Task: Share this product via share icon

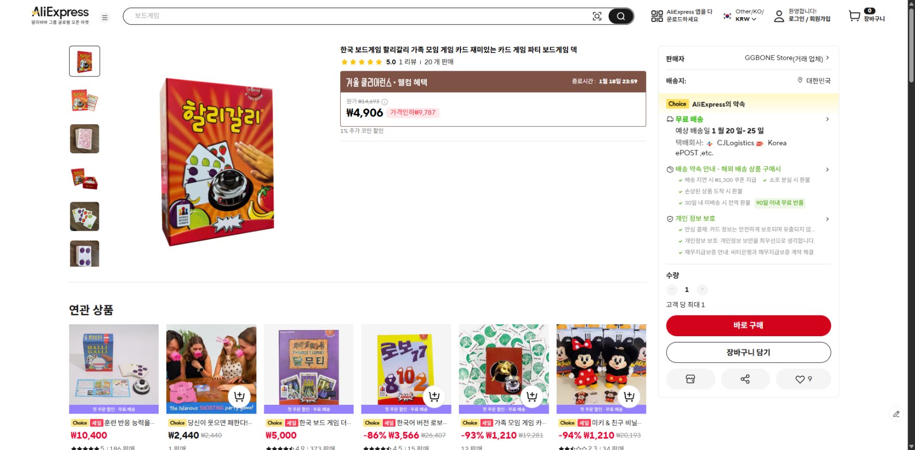Action: [x=745, y=379]
